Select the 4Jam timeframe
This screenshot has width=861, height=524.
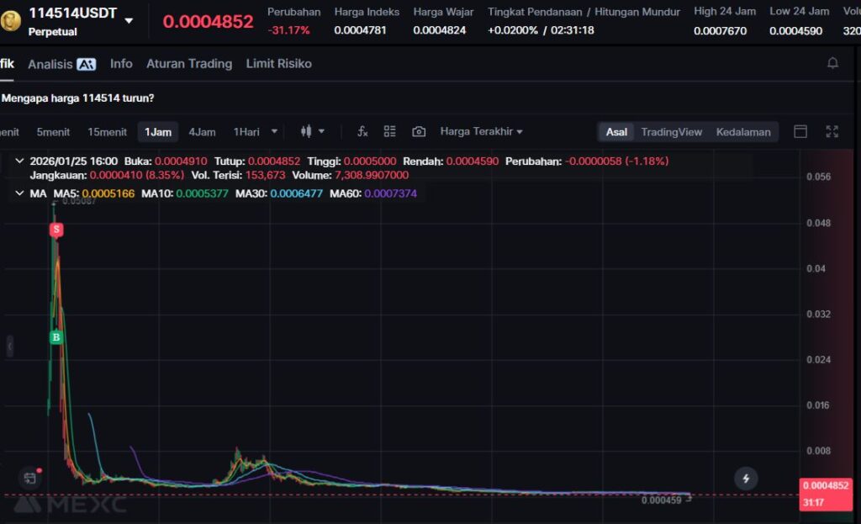[x=202, y=132]
